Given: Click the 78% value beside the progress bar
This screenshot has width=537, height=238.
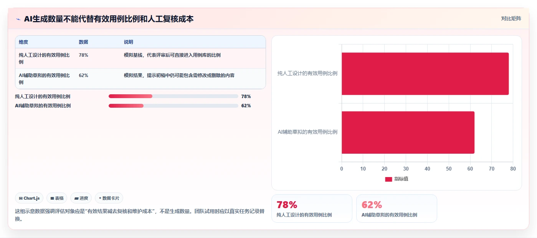Looking at the screenshot, I should pos(246,97).
